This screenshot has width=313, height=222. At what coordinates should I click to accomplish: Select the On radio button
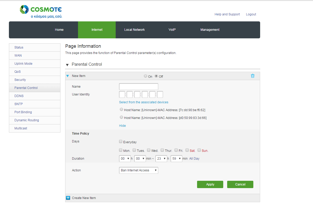(145, 76)
